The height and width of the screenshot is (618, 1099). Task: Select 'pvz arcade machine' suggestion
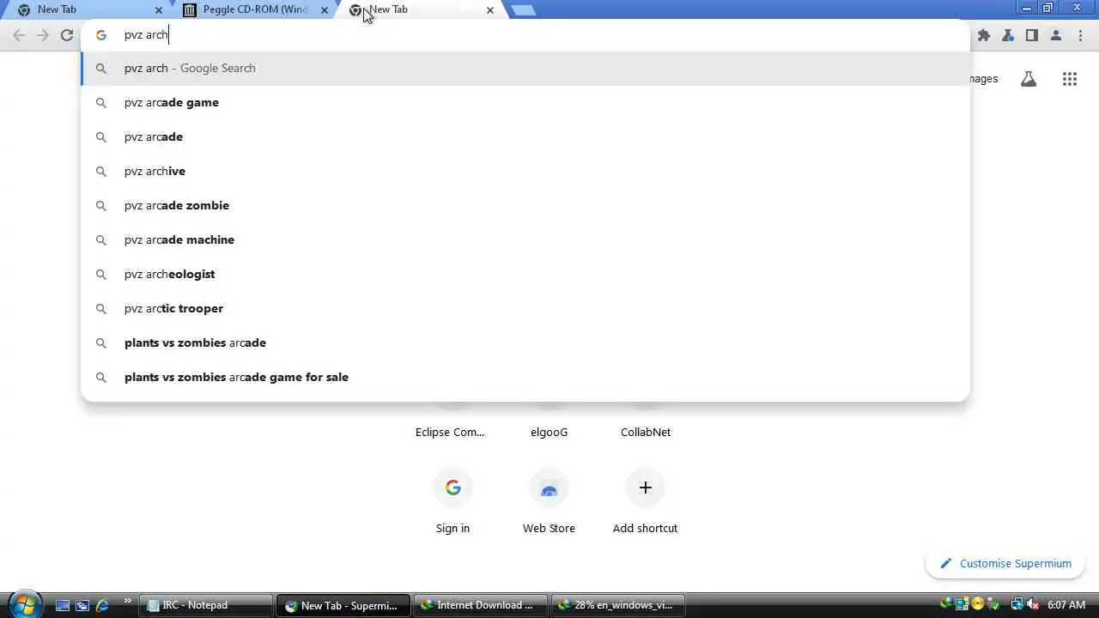click(x=525, y=240)
